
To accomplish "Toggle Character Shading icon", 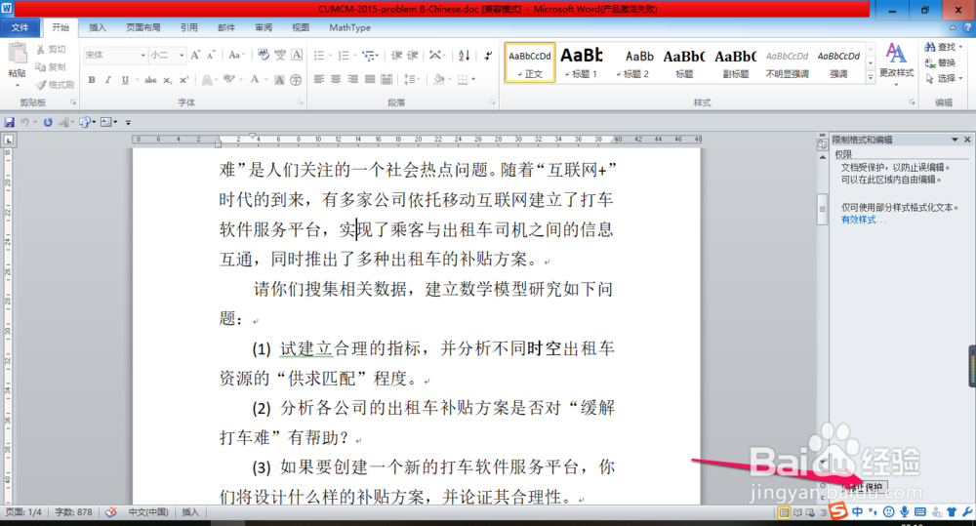I will coord(279,80).
